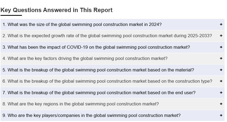Viewport: 227px width, 122px height.
Task: Click plus icon for end user question
Action: [x=221, y=93]
